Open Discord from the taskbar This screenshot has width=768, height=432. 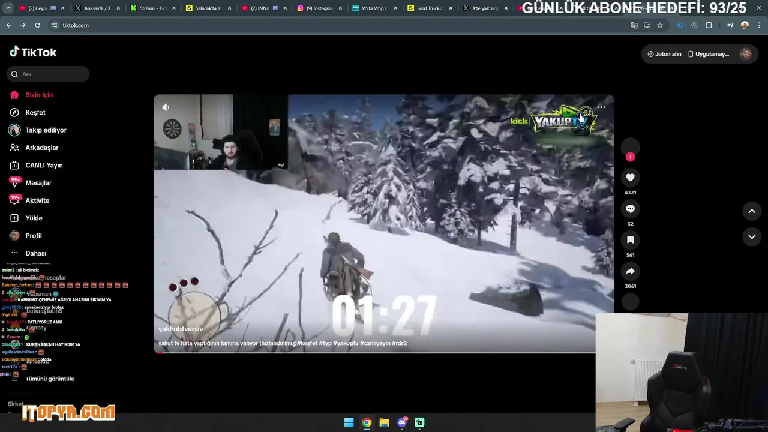coord(402,422)
